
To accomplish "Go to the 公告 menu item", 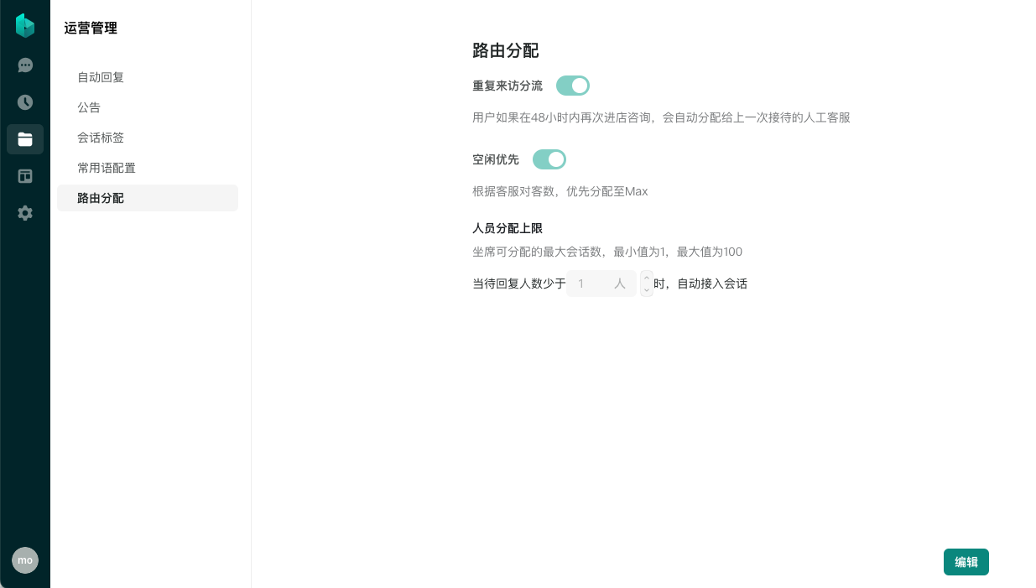I will tap(89, 107).
